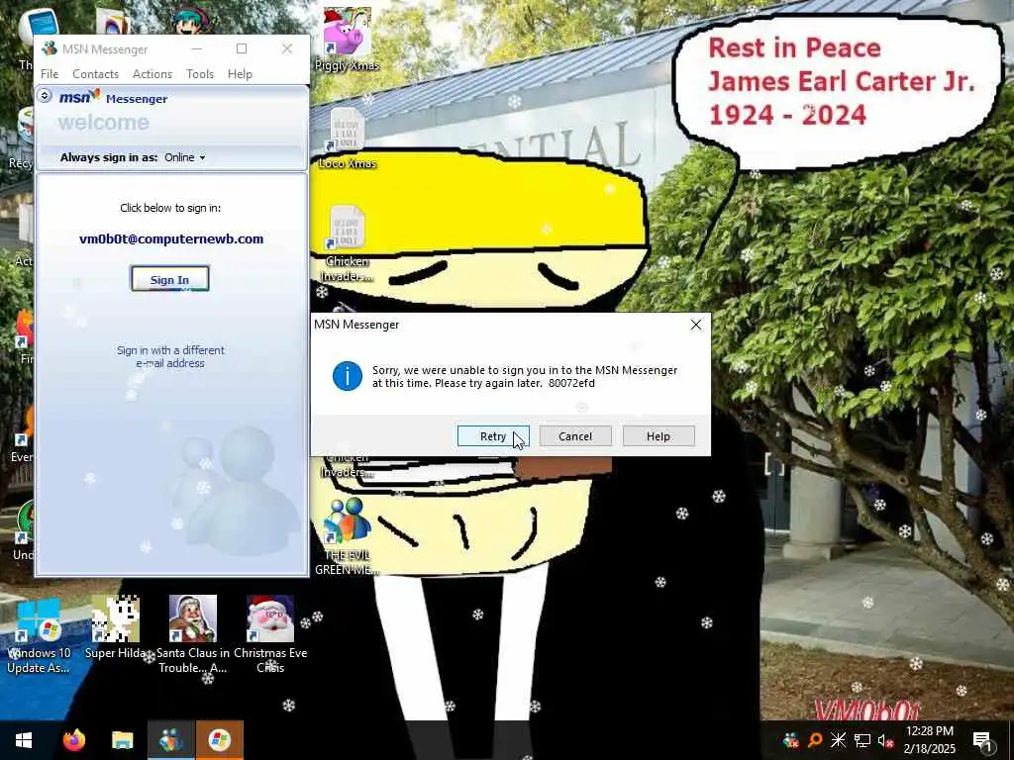Viewport: 1014px width, 760px height.
Task: Click the MSN Messenger system tray icon
Action: [790, 740]
